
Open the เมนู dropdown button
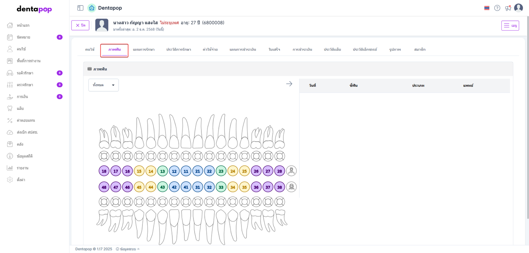click(510, 25)
